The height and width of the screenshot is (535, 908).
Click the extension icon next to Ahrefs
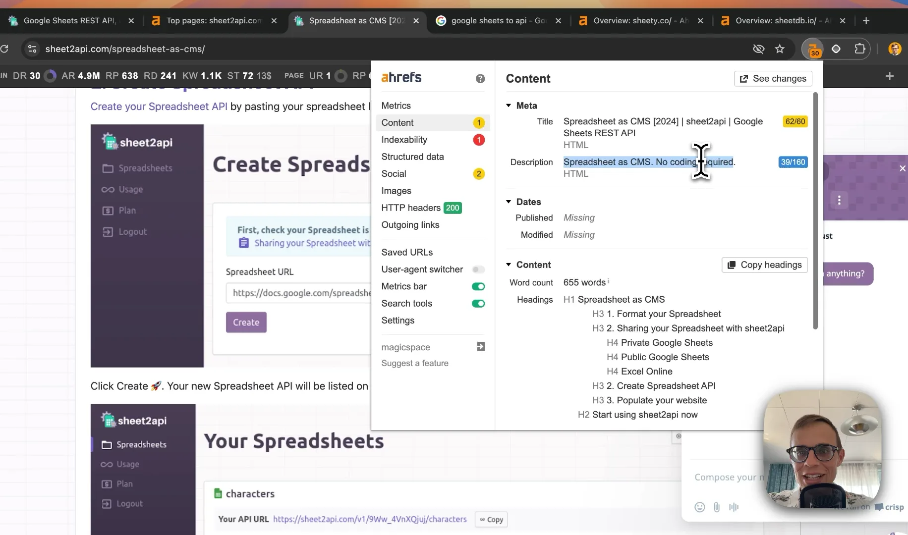point(836,49)
